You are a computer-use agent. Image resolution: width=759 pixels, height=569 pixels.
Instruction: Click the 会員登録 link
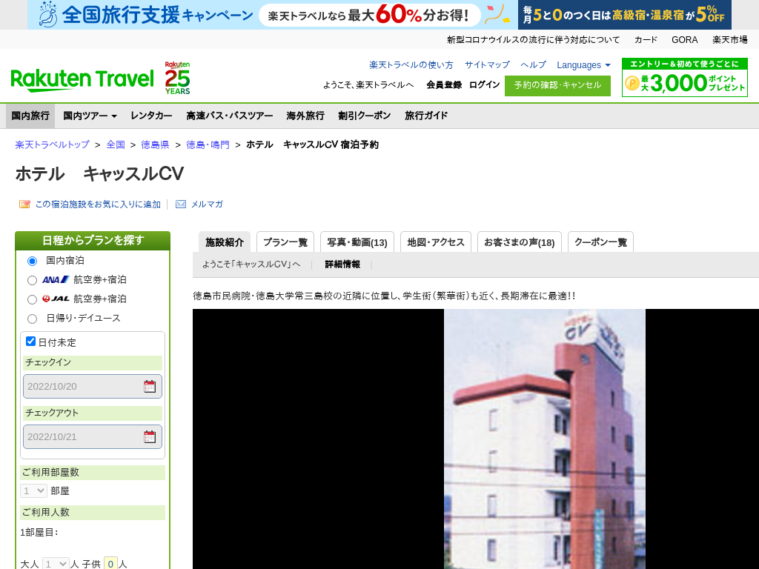coord(444,85)
